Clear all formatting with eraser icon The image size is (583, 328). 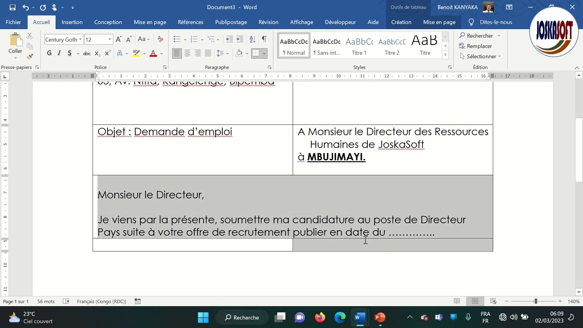[160, 40]
